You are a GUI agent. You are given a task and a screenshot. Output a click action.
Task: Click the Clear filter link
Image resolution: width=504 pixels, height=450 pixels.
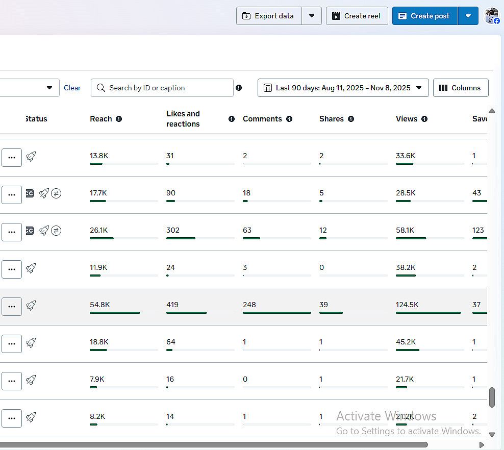[72, 88]
